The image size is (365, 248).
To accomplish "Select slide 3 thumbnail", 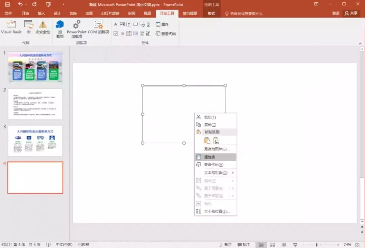I will (x=35, y=141).
